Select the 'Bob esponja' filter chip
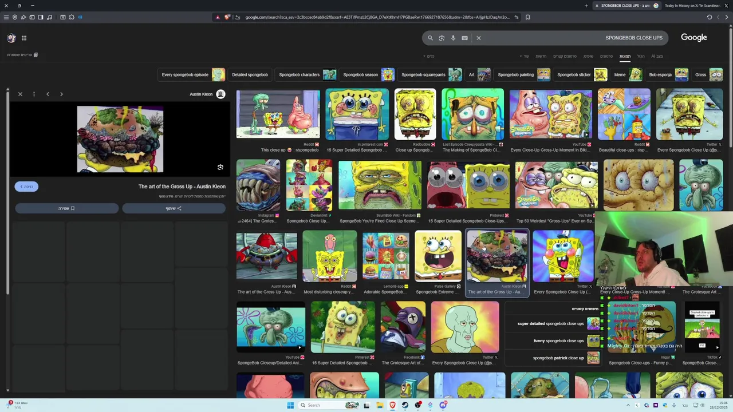The height and width of the screenshot is (412, 733). (668, 74)
